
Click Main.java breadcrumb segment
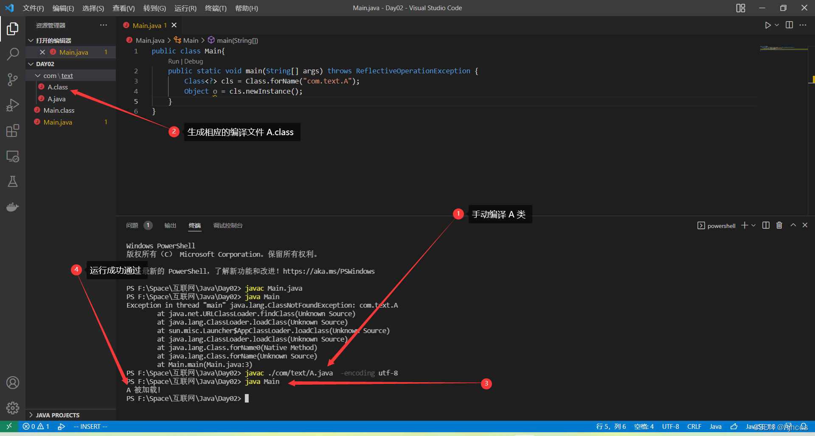point(150,40)
